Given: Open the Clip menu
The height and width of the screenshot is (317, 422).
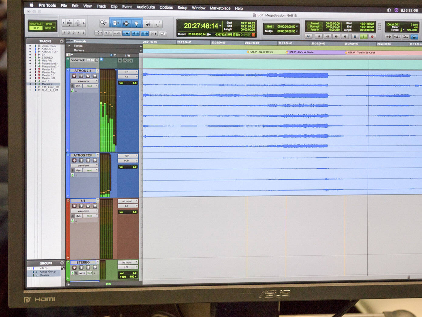Looking at the screenshot, I should click(114, 6).
